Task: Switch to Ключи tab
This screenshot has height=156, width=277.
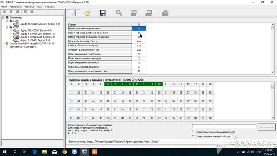Action: pos(147,142)
